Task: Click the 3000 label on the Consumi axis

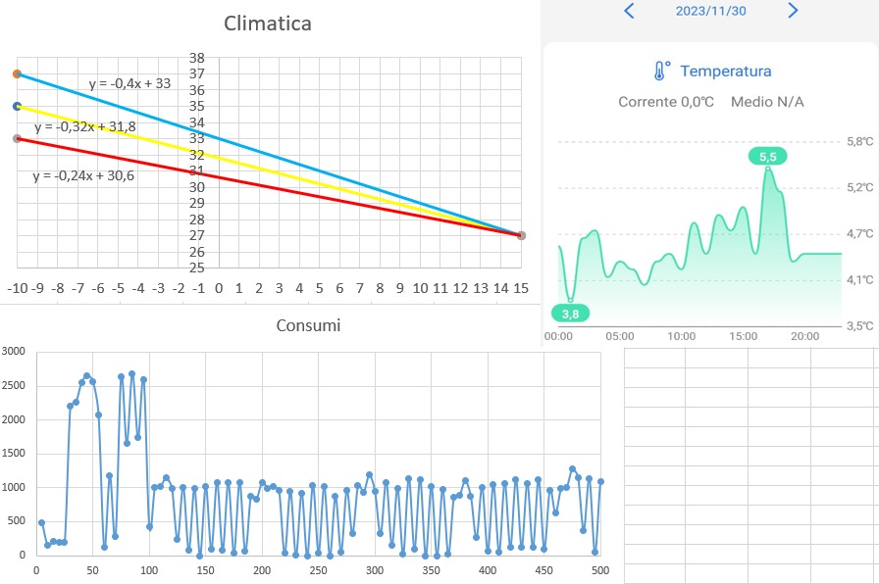Action: (x=14, y=351)
